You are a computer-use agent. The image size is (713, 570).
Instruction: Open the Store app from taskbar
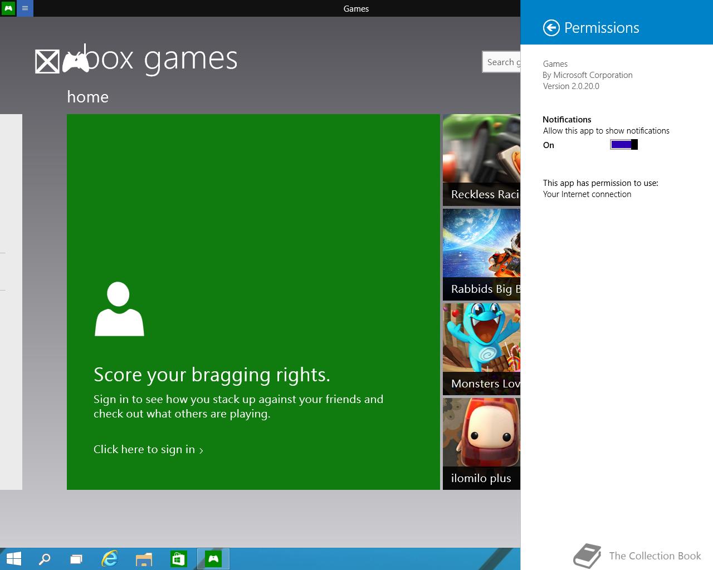(178, 558)
